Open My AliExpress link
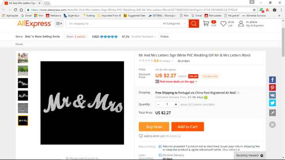285x160 pixels. tap(255, 26)
